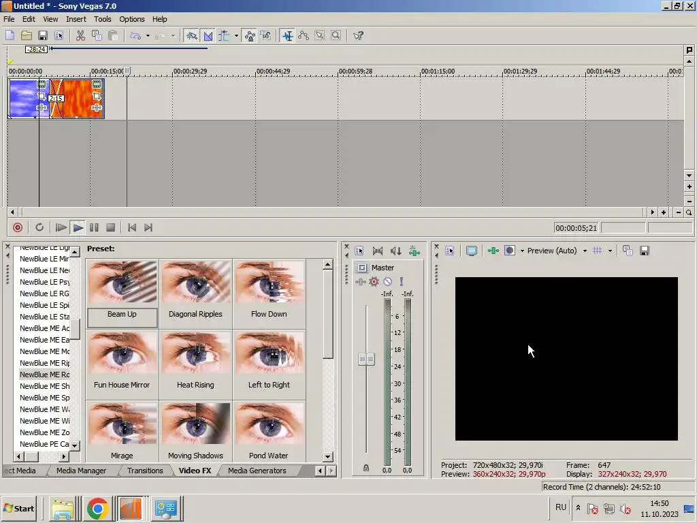
Task: Select the Pond Water preset thumbnail
Action: [x=269, y=424]
